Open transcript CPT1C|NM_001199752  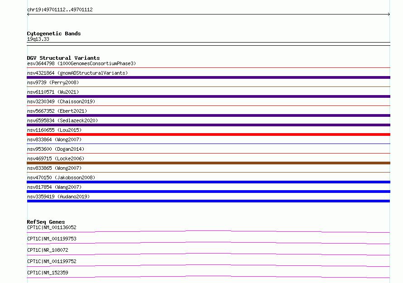tap(52, 261)
